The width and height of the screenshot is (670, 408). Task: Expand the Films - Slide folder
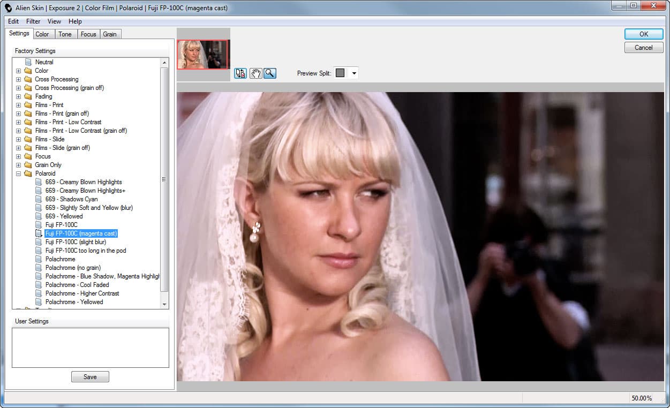[18, 139]
